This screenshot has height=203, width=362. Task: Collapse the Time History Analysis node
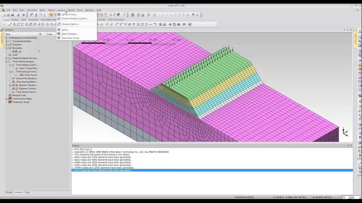(x=7, y=61)
